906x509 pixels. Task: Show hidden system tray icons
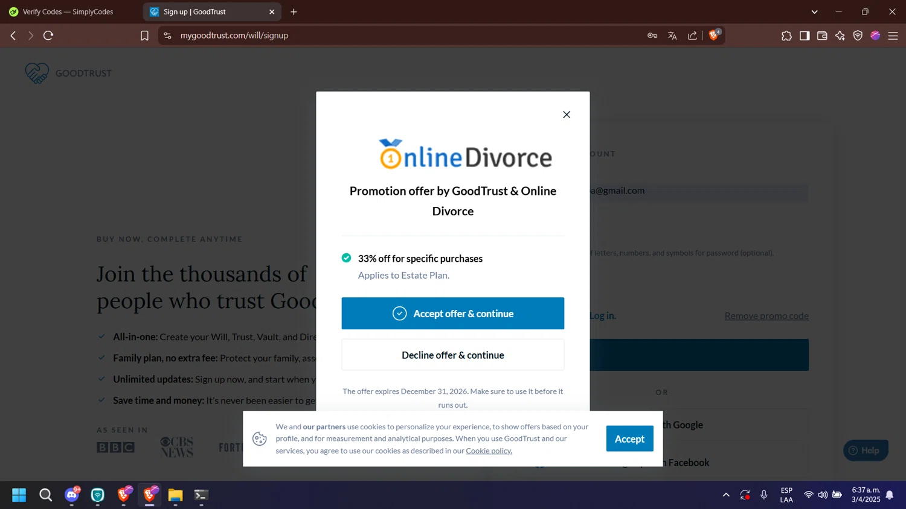(x=726, y=495)
